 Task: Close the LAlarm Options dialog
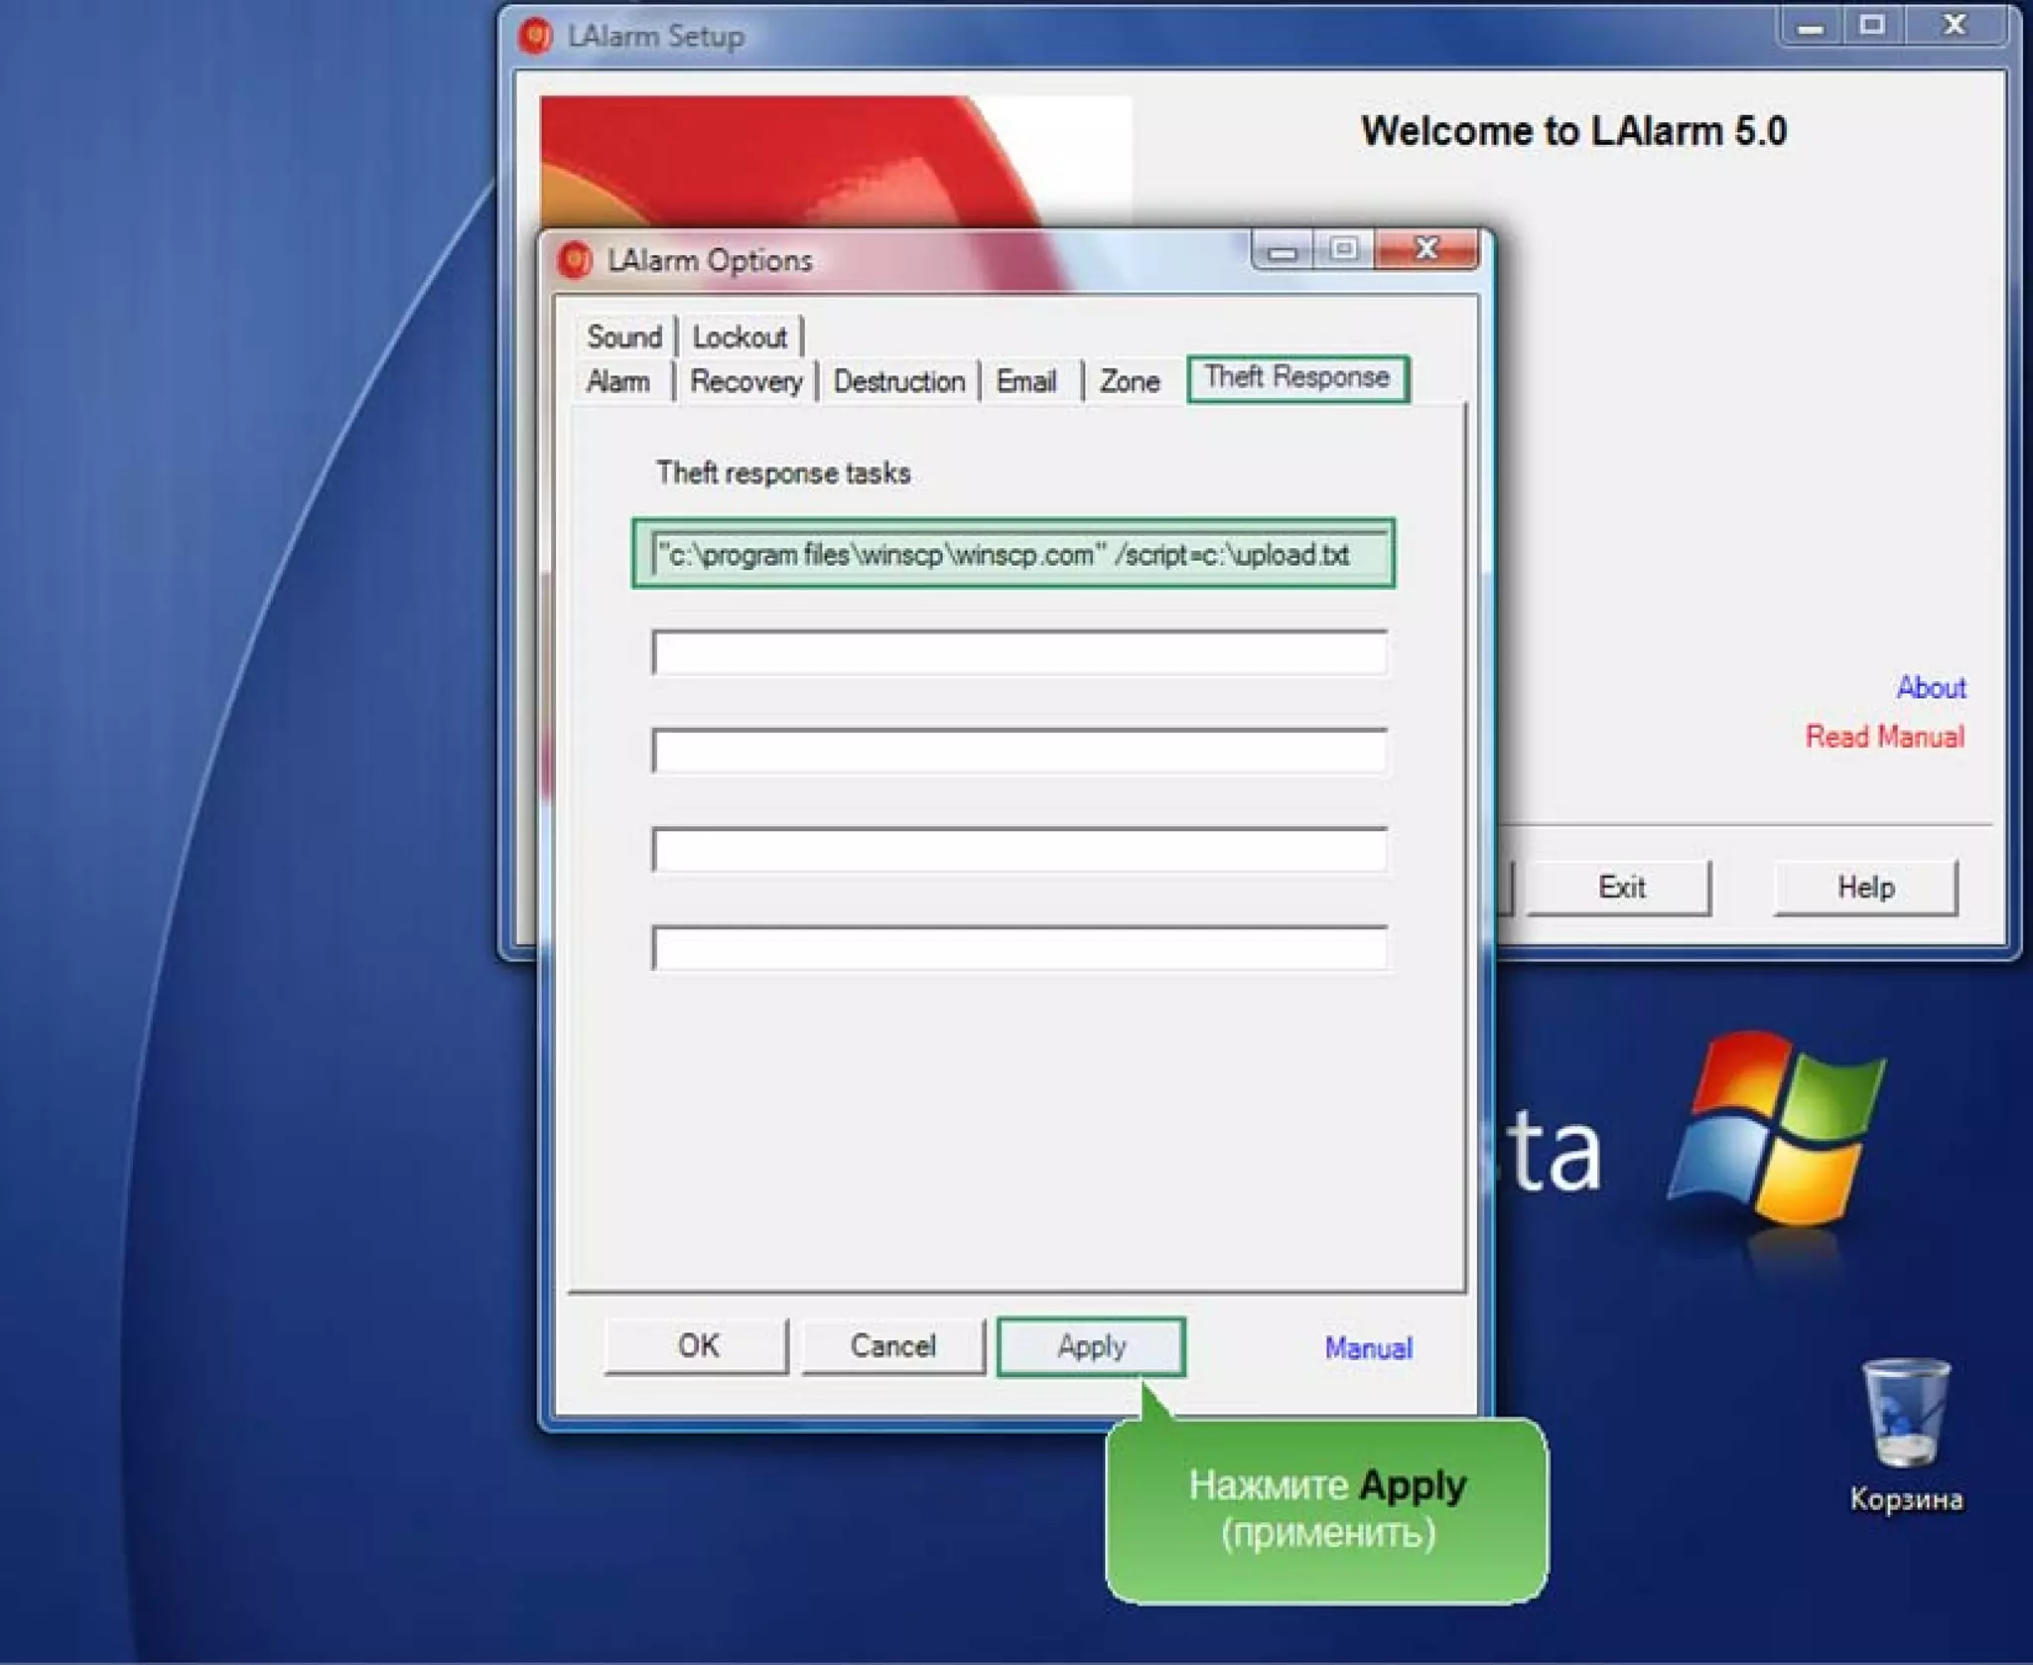click(1426, 248)
